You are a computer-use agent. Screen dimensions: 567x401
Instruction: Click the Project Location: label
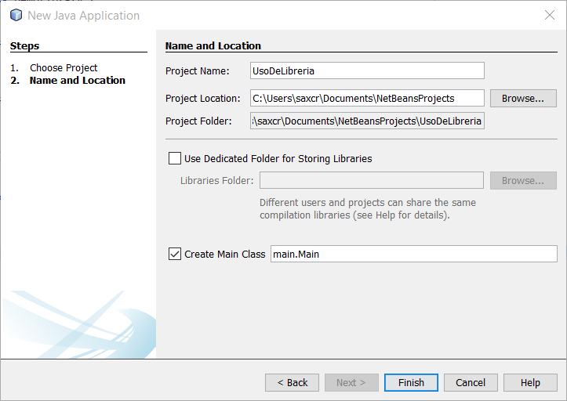pos(203,98)
